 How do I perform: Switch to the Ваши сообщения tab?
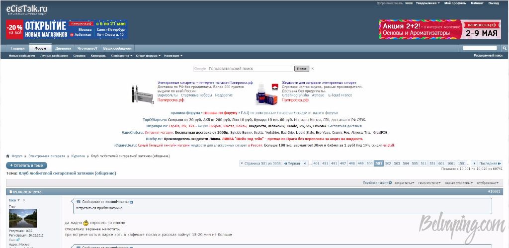click(x=117, y=48)
